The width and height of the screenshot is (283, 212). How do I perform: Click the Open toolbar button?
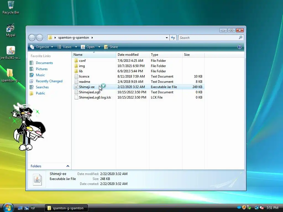pyautogui.click(x=88, y=47)
